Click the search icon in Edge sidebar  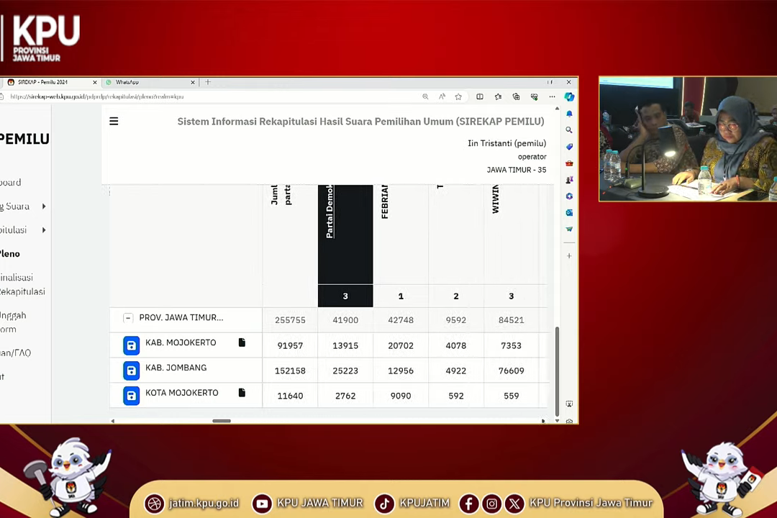coord(569,130)
